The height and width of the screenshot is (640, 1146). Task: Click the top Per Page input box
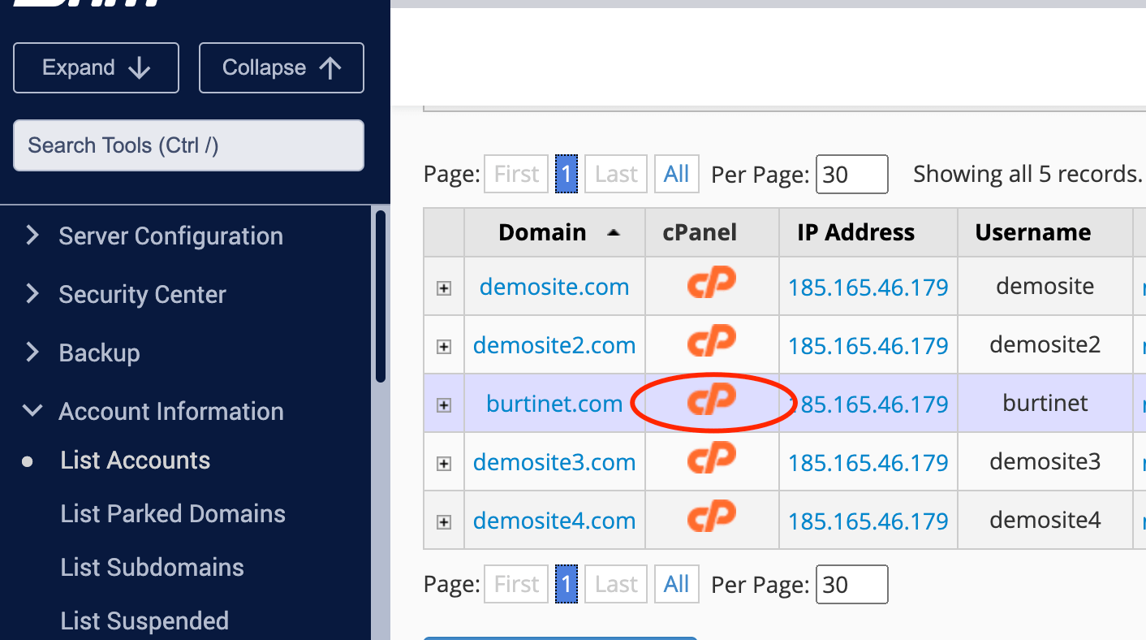click(x=851, y=175)
